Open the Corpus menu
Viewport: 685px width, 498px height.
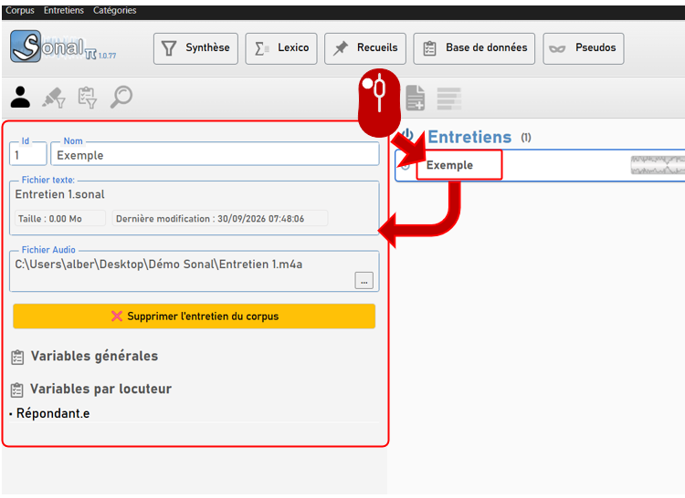(20, 10)
